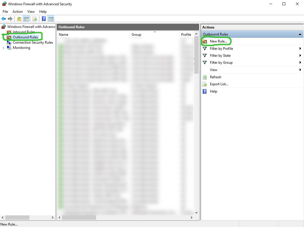The height and width of the screenshot is (227, 304).
Task: Click the Export List toolbar icon
Action: pyautogui.click(x=35, y=19)
